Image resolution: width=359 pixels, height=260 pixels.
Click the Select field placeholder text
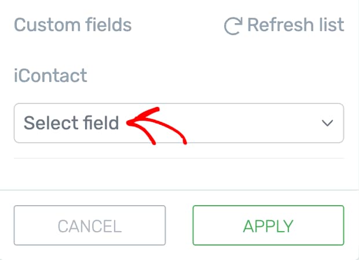(71, 123)
